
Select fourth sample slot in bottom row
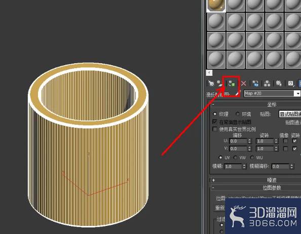pos(274,59)
